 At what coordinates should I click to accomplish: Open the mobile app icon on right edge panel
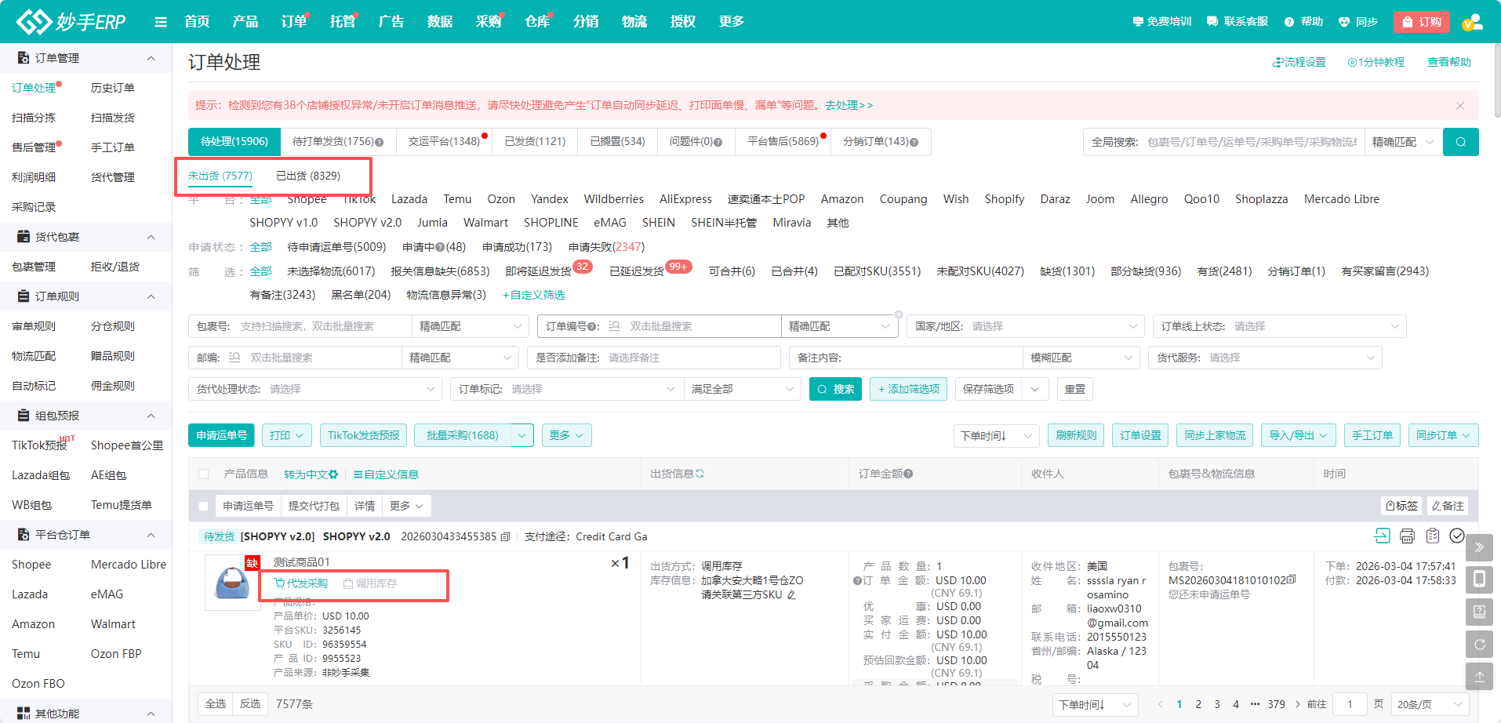[x=1480, y=579]
